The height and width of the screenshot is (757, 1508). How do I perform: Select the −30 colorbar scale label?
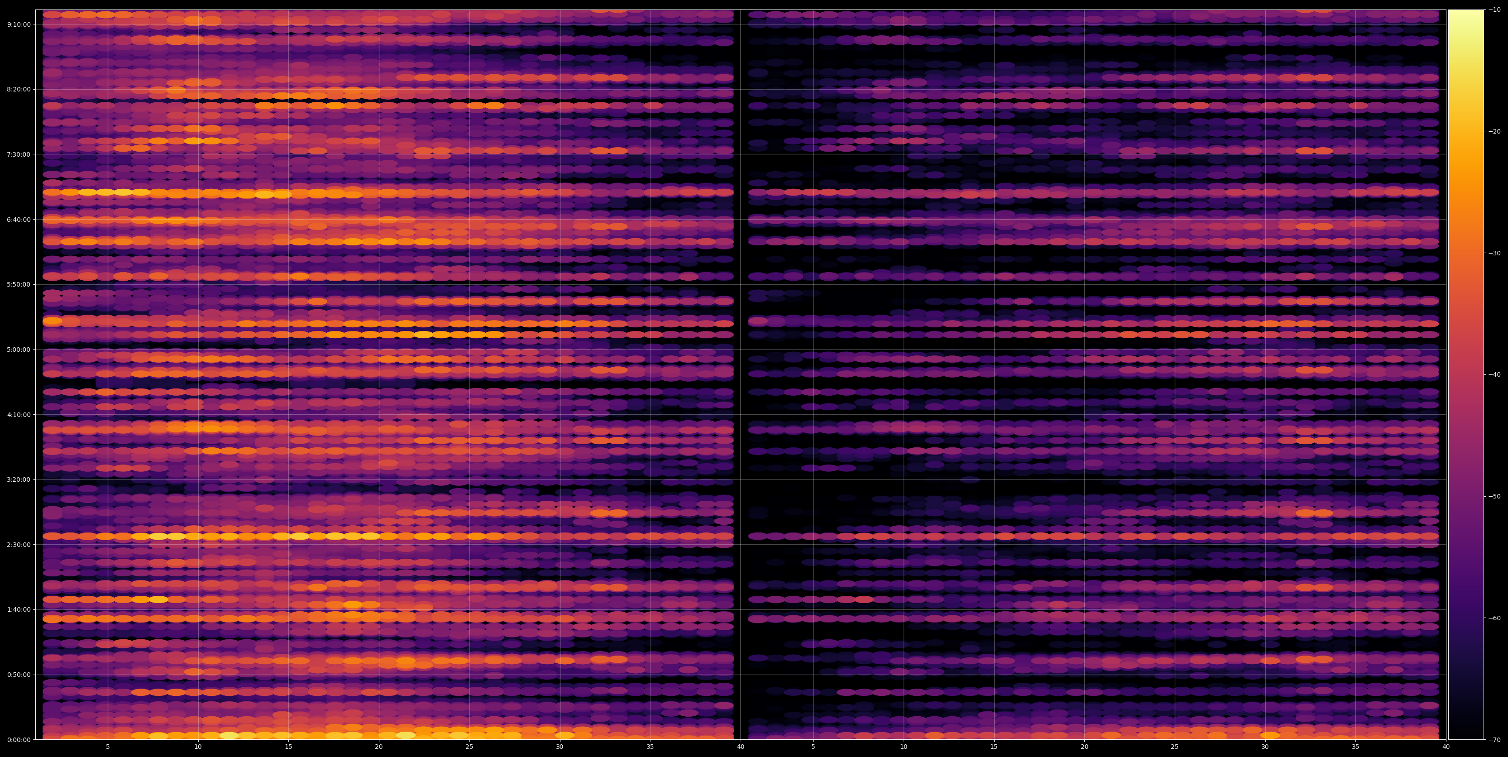pyautogui.click(x=1494, y=254)
